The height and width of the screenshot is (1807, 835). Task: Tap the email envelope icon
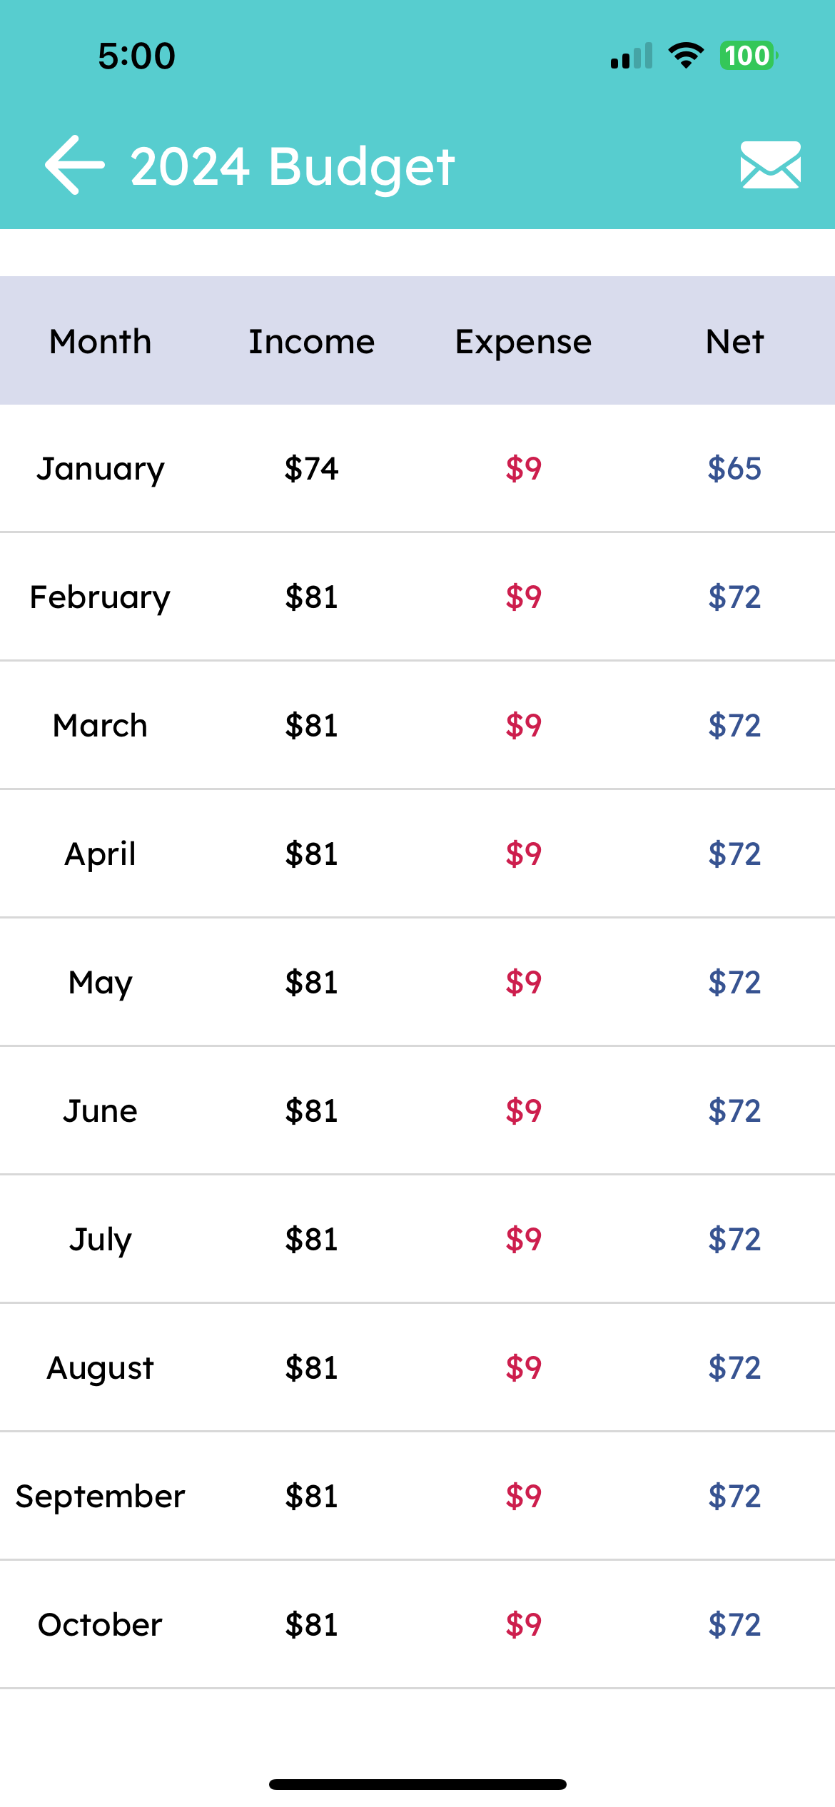(770, 165)
